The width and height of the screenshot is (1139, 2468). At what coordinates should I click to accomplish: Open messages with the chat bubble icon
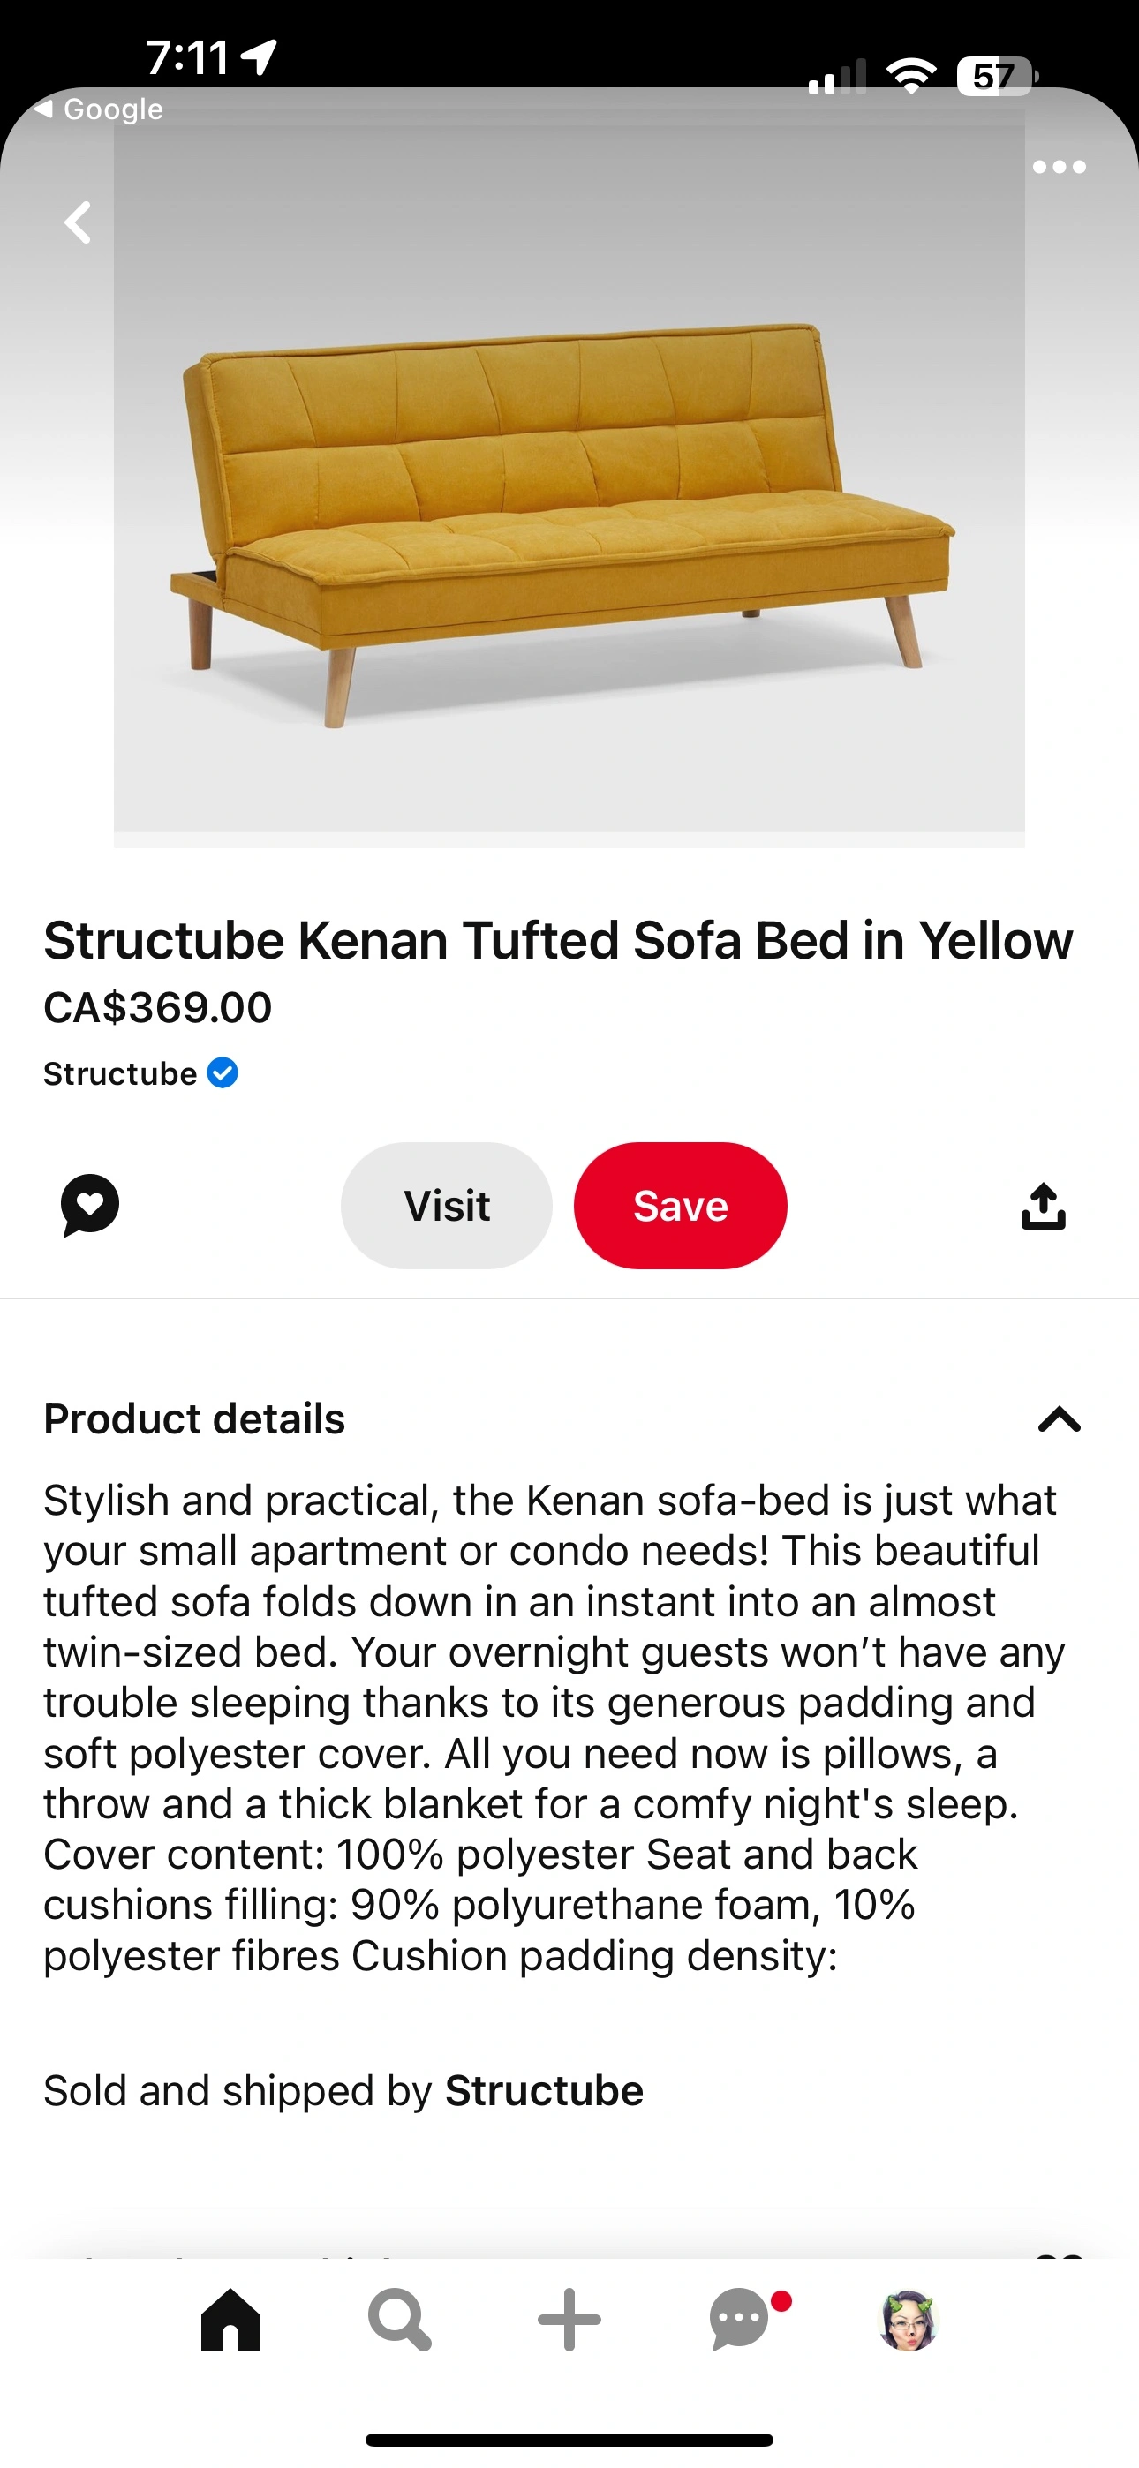pos(740,2320)
